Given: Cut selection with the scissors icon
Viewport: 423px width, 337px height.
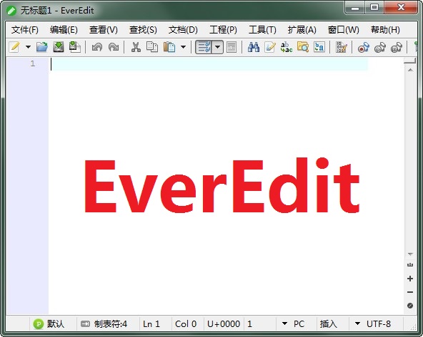Looking at the screenshot, I should point(136,47).
